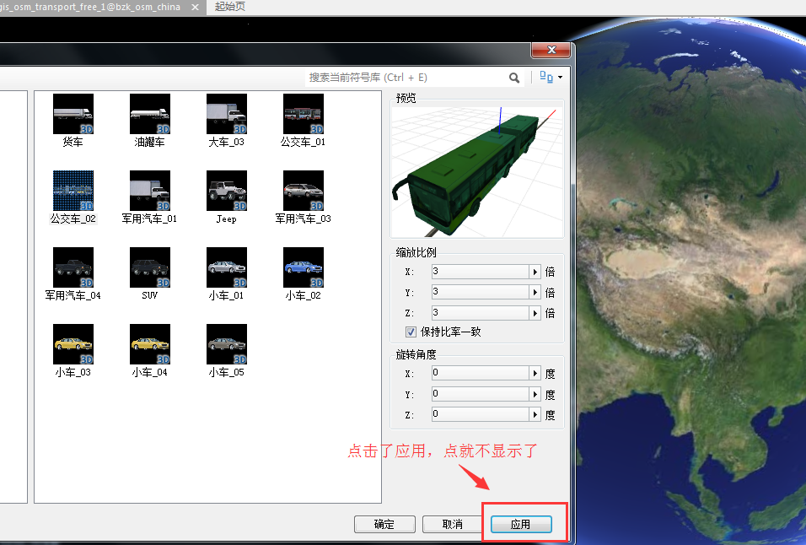Switch to the 起始页 tab
This screenshot has width=806, height=545.
tap(230, 7)
